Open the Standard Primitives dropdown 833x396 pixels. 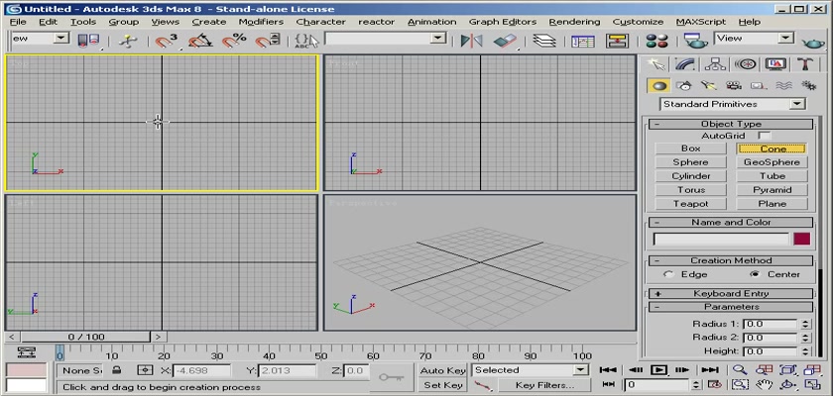pyautogui.click(x=733, y=104)
